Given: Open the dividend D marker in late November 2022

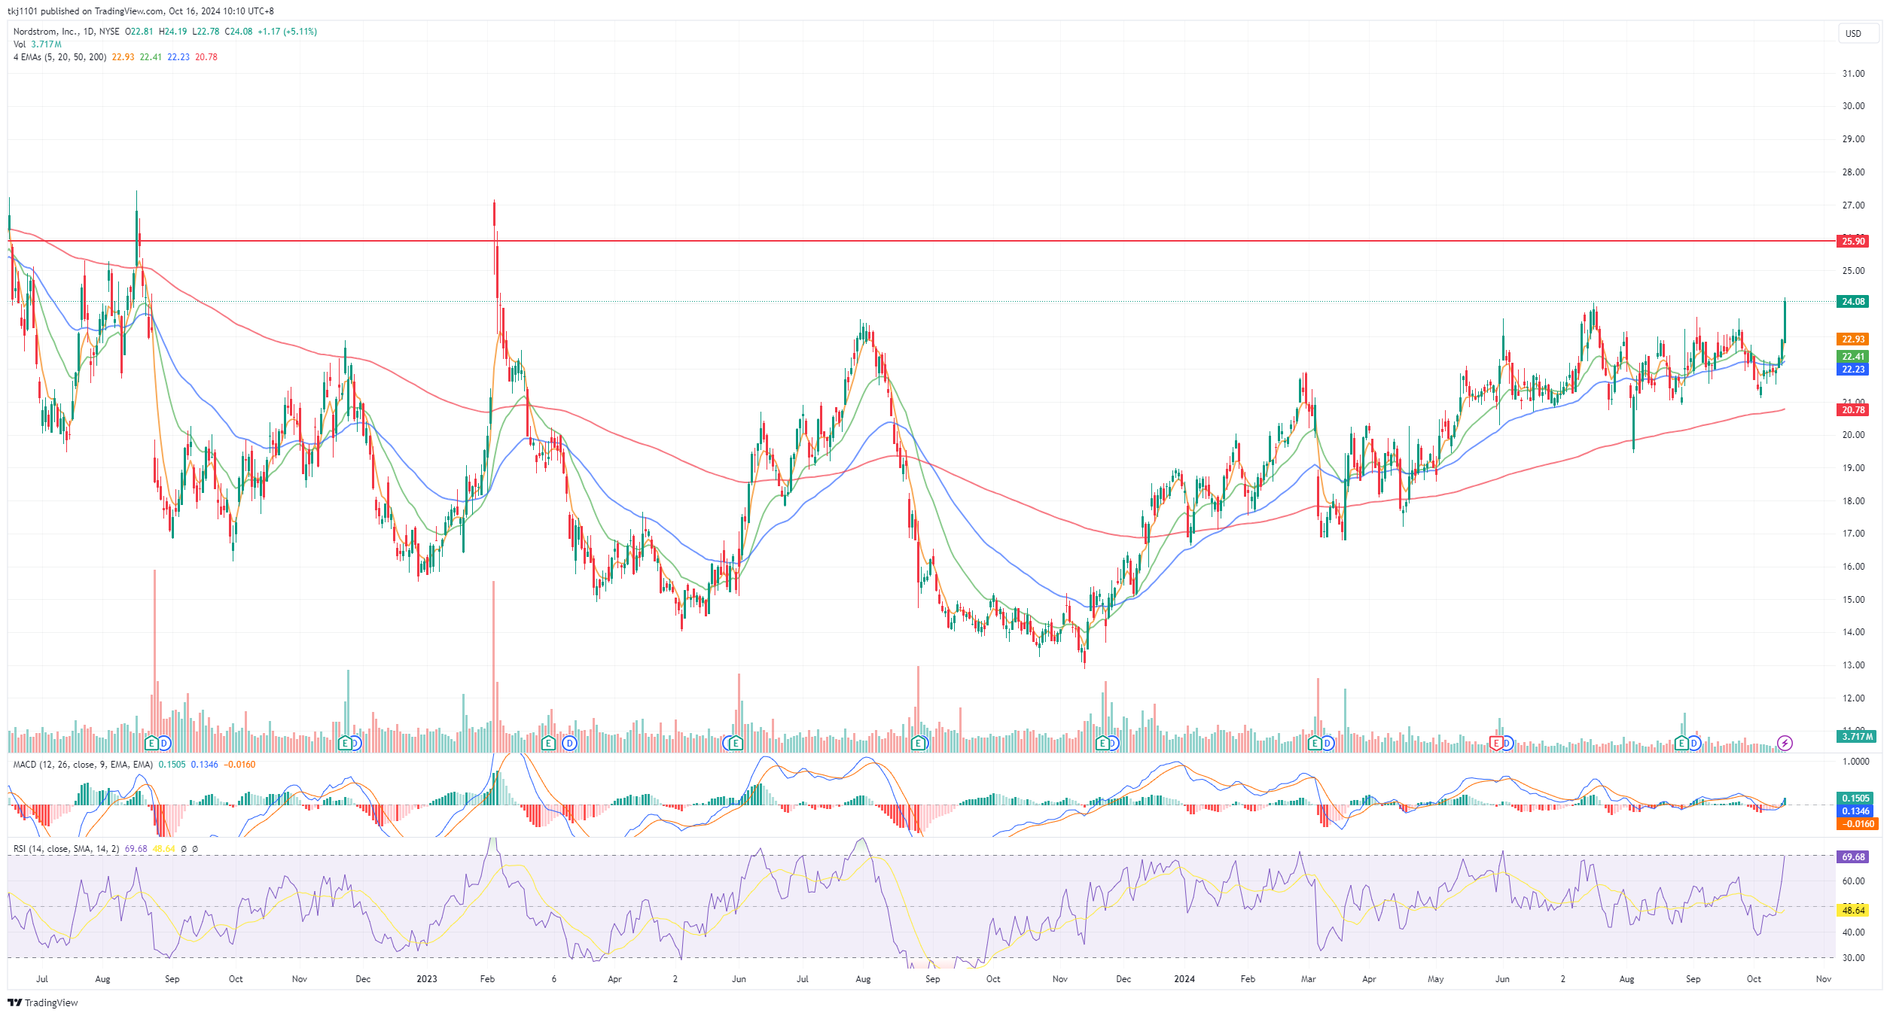Looking at the screenshot, I should [x=355, y=744].
